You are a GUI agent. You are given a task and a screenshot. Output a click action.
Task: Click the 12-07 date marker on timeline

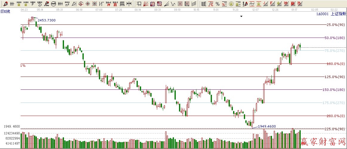[x=256, y=10]
